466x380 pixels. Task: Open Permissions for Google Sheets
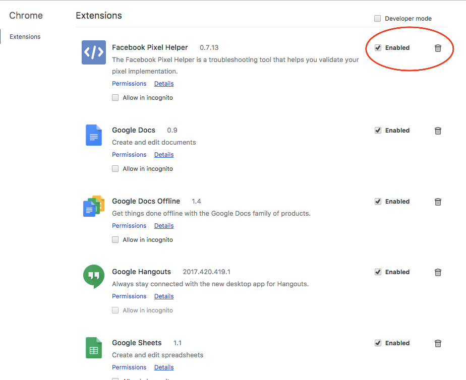tap(129, 367)
